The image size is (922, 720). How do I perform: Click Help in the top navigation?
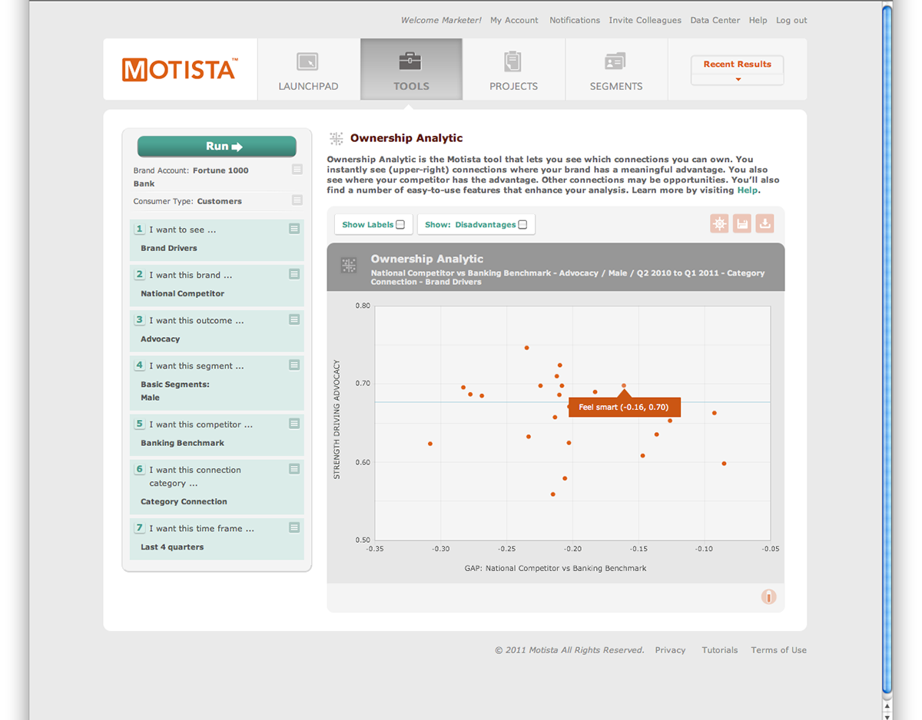click(758, 21)
